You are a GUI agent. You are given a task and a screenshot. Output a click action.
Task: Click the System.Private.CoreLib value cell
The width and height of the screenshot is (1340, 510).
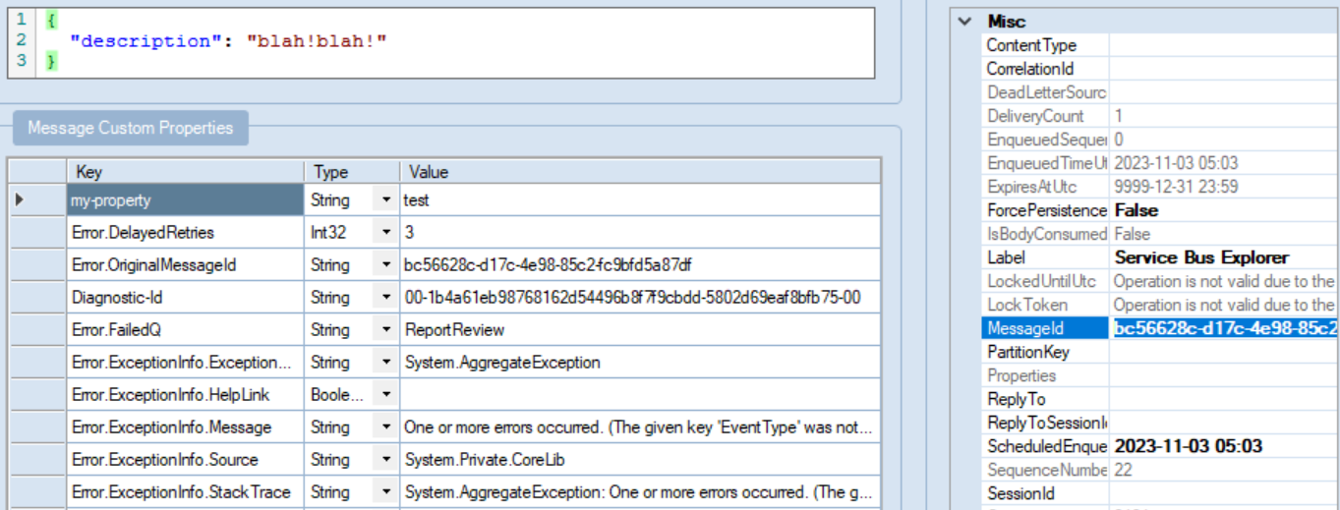[640, 459]
